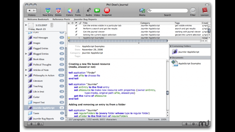The image size is (235, 132).
Task: Sort entries by Category column
Action: (x=157, y=23)
